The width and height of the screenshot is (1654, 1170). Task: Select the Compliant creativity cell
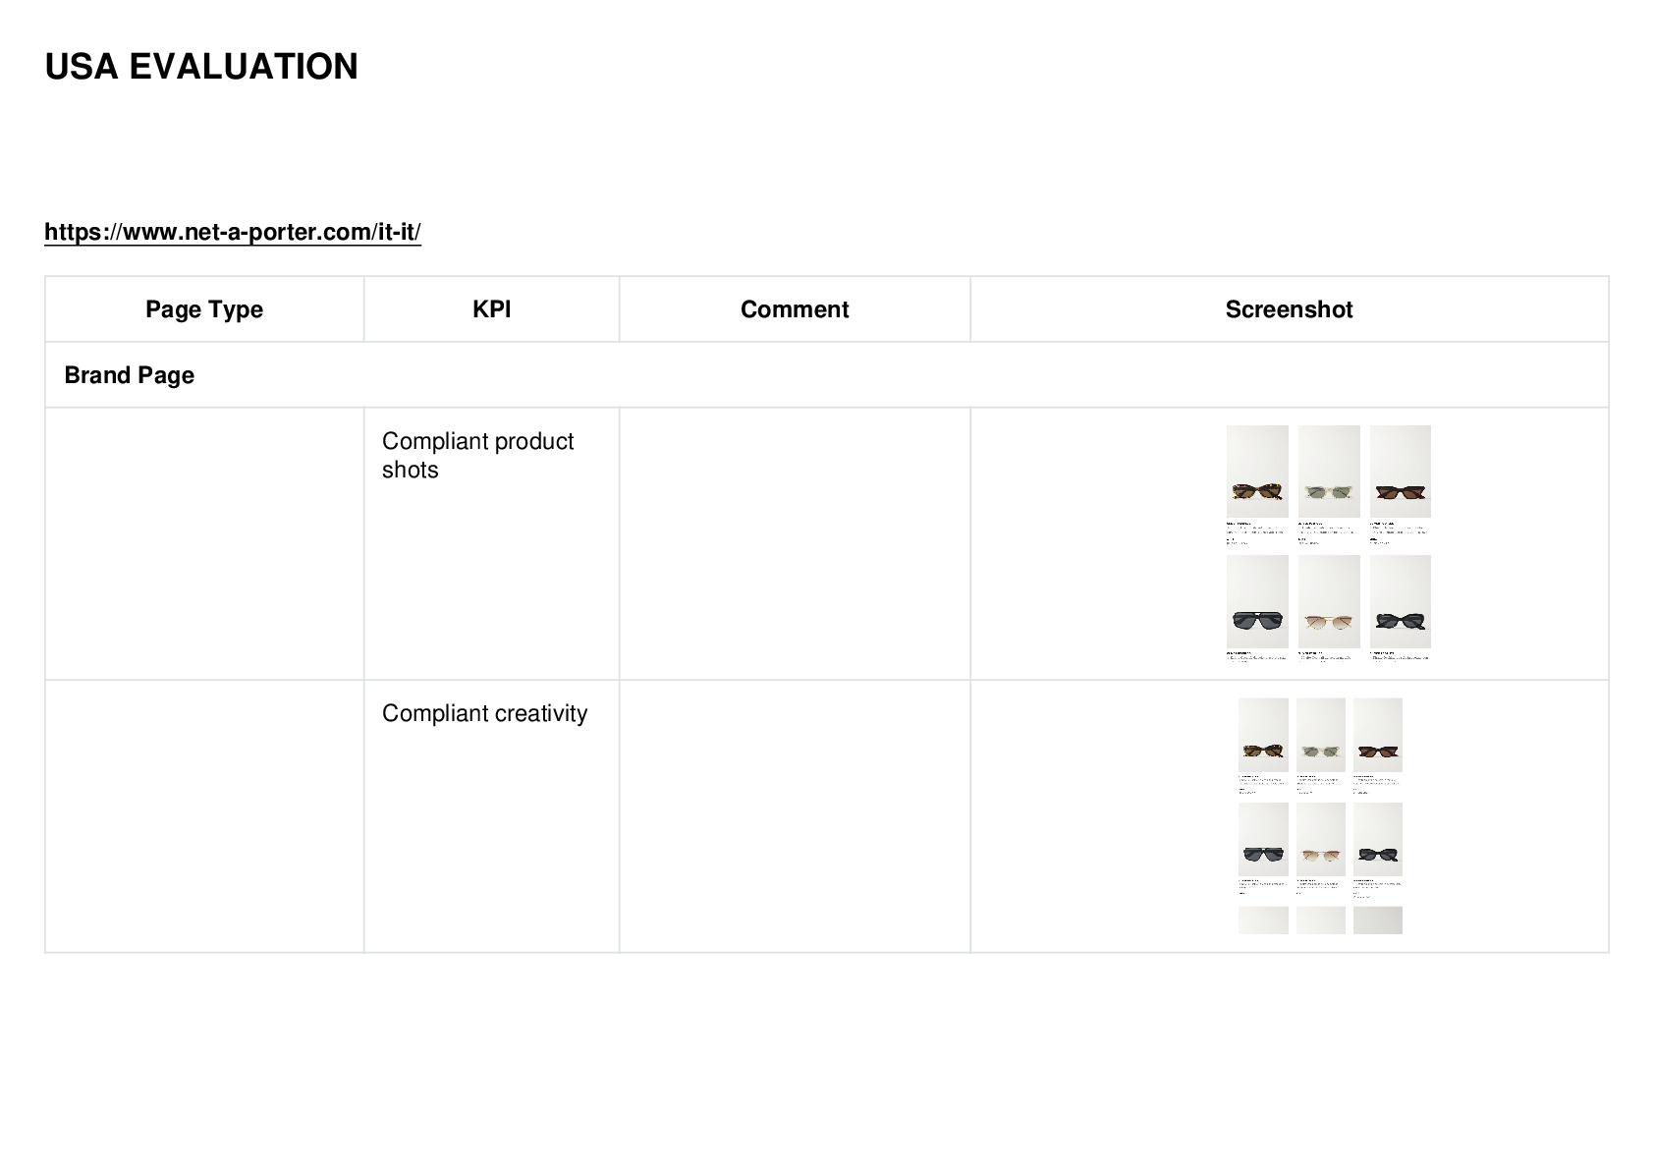click(x=491, y=816)
